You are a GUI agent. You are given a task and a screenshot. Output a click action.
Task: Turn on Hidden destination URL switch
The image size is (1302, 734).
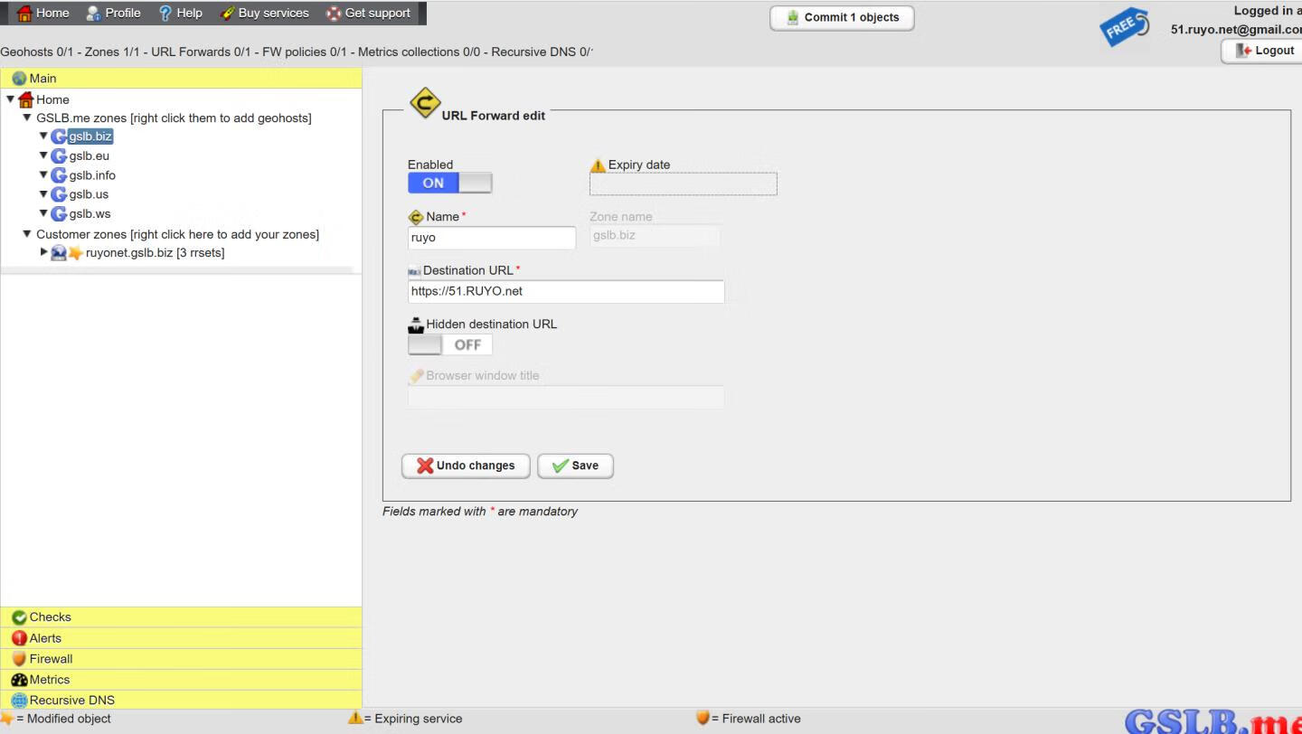(449, 344)
